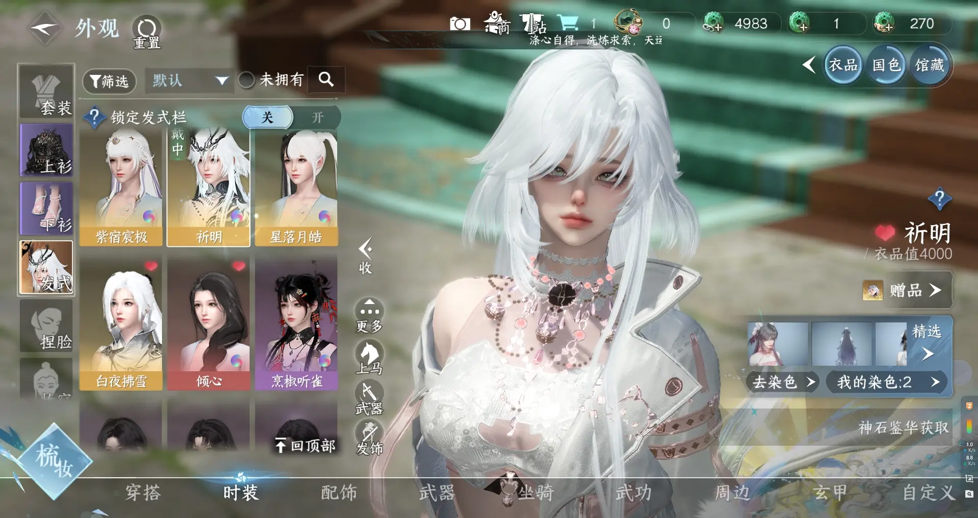This screenshot has height=518, width=978.
Task: Open the 国色 round button
Action: coord(887,65)
